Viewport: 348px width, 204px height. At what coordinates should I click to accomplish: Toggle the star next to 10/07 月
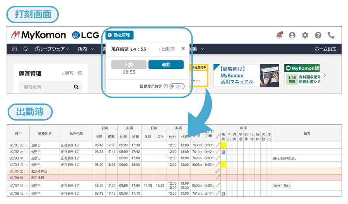(27, 185)
